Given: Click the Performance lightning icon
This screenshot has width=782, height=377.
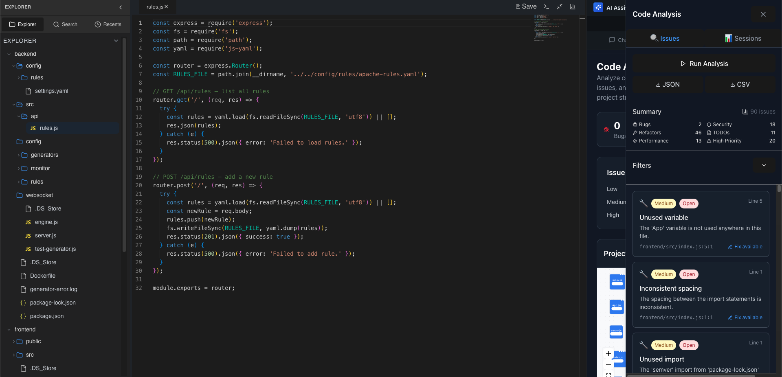Looking at the screenshot, I should (635, 141).
